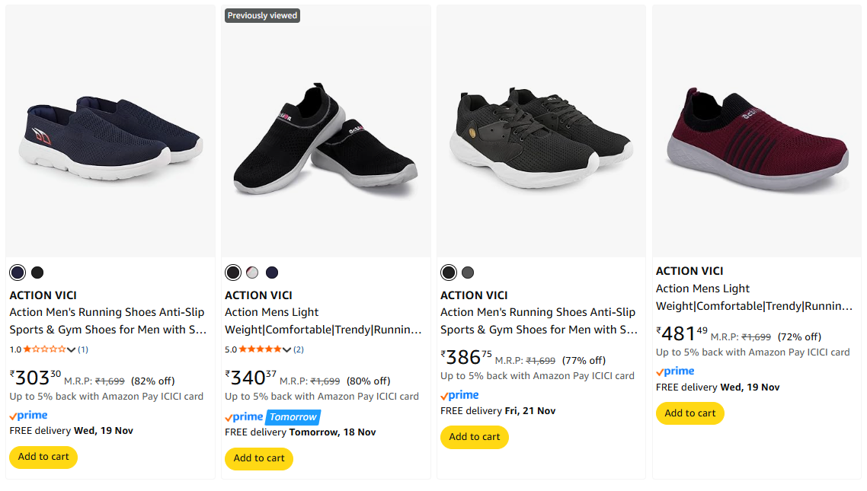Select navy color swatch on first shoe
The height and width of the screenshot is (491, 867).
18,273
